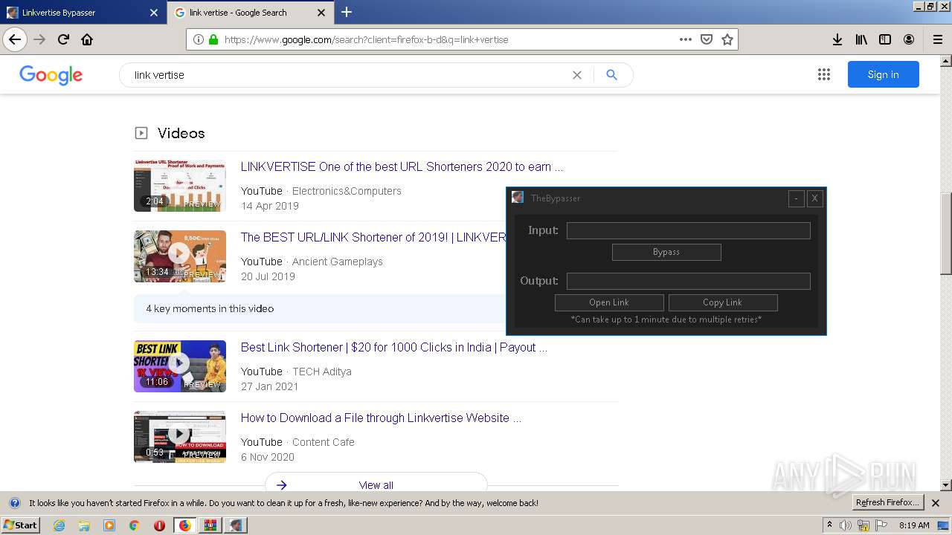The width and height of the screenshot is (952, 535).
Task: Close the link vertise Google Search tab
Action: point(321,13)
